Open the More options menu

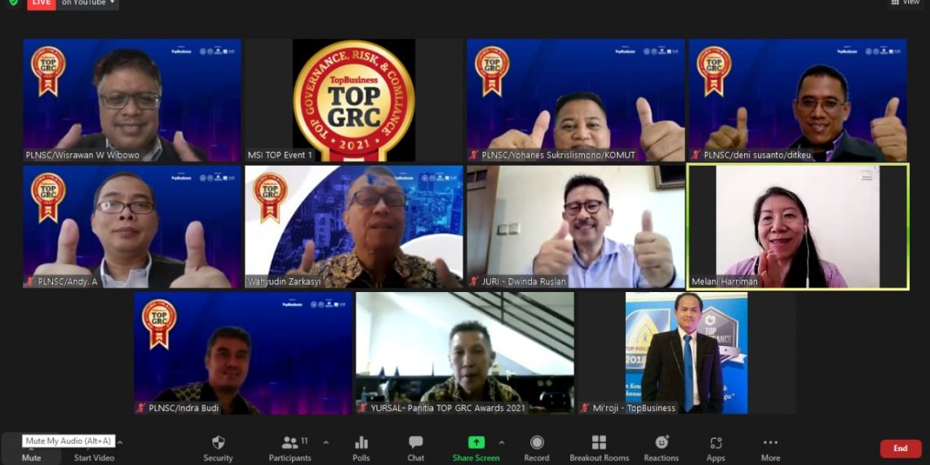pos(770,449)
